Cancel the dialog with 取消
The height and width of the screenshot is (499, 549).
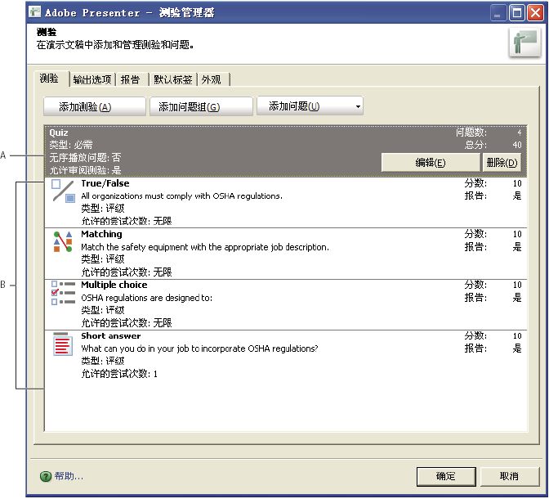[509, 476]
